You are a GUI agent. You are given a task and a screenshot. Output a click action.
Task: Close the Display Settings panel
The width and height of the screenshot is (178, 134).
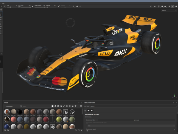tap(176, 103)
